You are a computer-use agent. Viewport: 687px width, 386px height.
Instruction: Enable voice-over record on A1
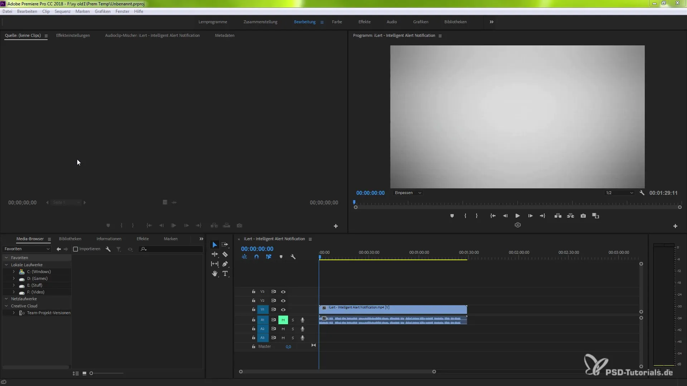pos(302,320)
